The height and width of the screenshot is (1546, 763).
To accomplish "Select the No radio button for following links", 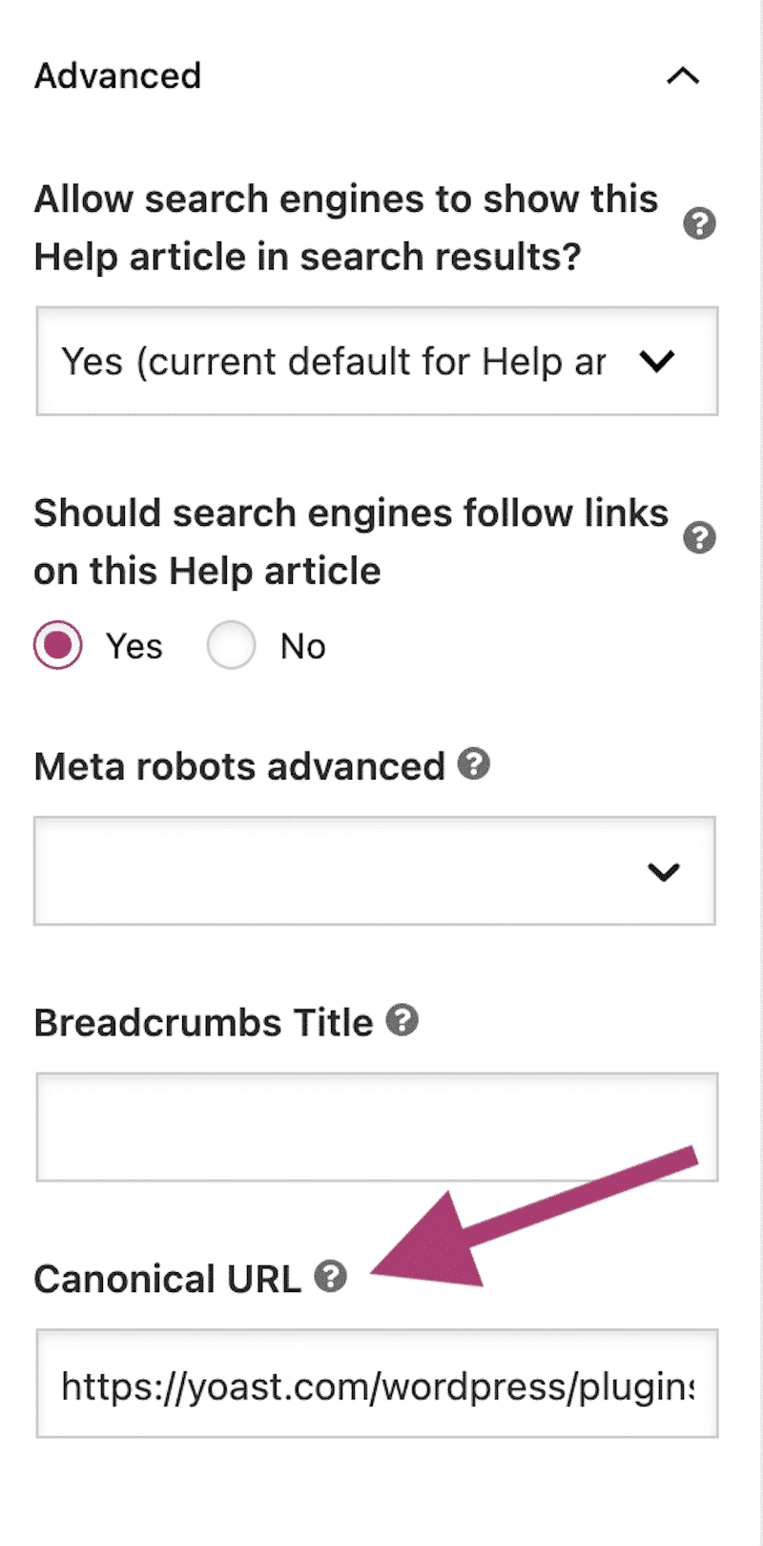I will pos(231,645).
